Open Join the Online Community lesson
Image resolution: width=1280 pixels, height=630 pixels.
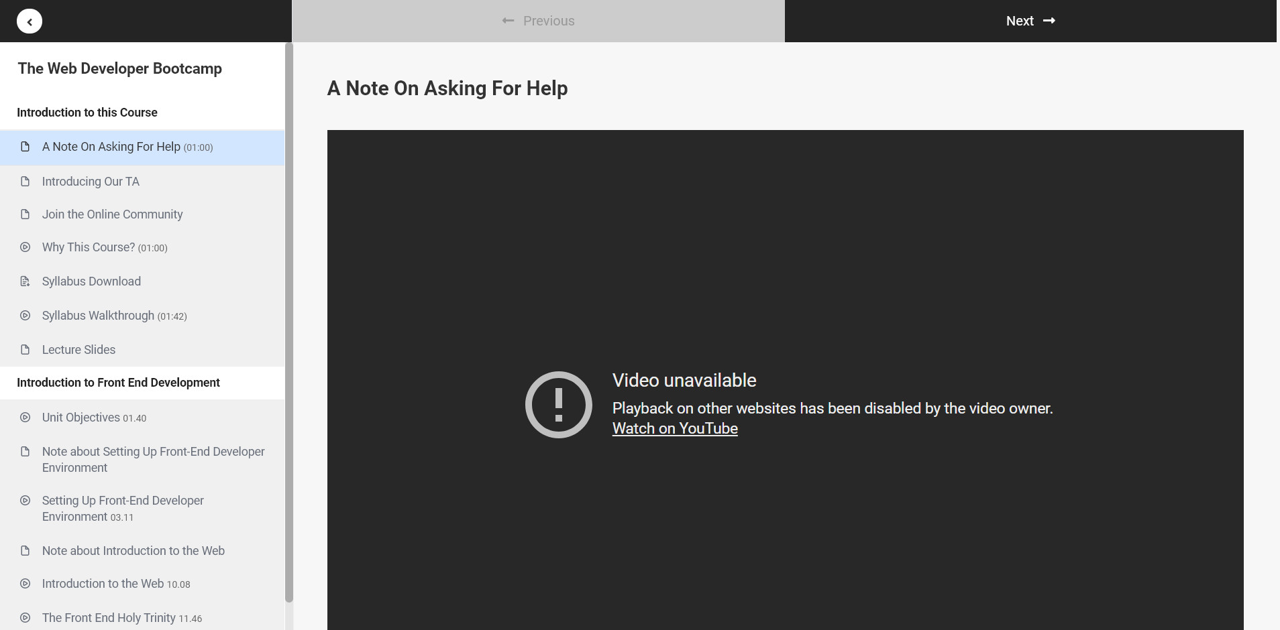tap(112, 214)
